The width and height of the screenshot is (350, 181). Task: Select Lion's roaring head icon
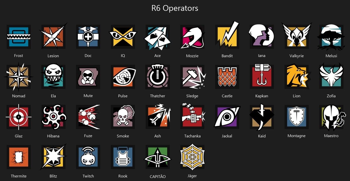(297, 76)
